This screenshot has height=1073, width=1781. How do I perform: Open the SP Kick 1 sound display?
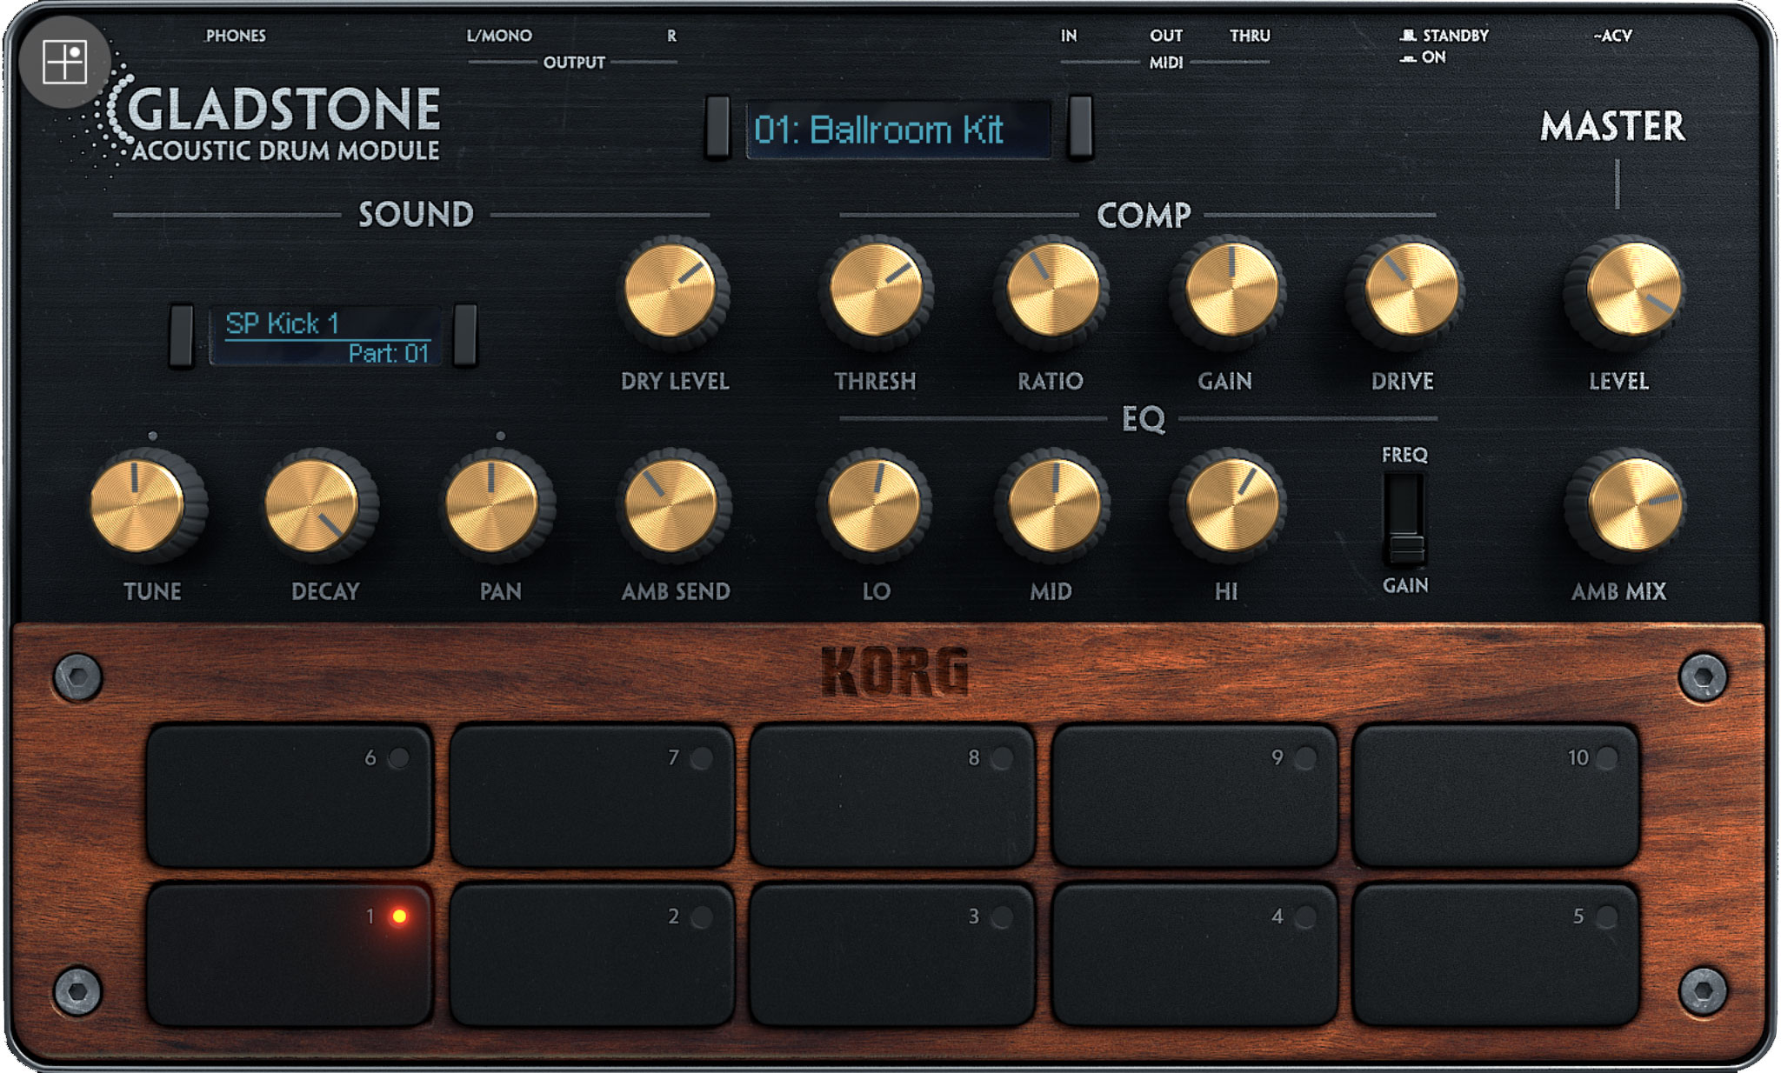(326, 337)
